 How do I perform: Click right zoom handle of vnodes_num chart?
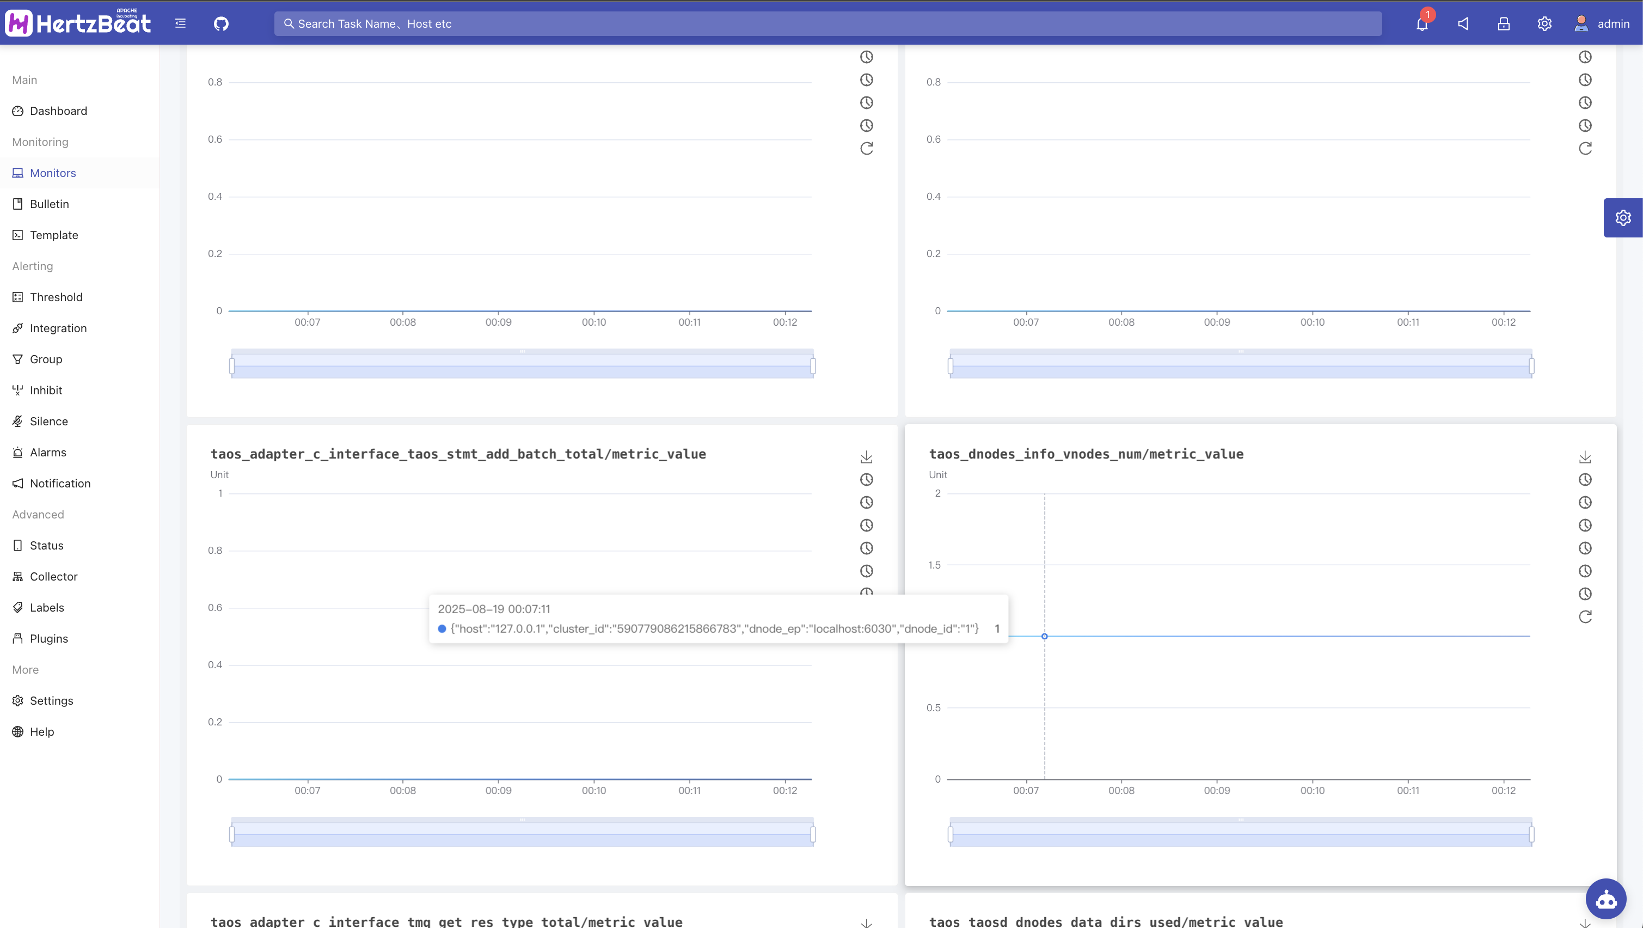pos(1531,834)
